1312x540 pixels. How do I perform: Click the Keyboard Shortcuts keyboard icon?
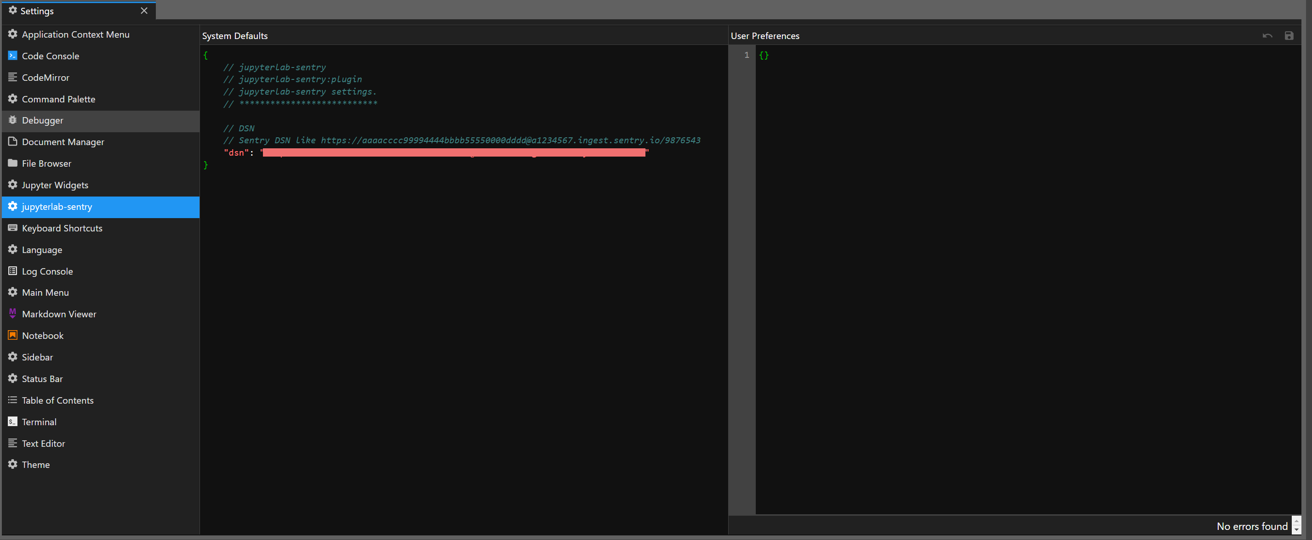tap(13, 227)
